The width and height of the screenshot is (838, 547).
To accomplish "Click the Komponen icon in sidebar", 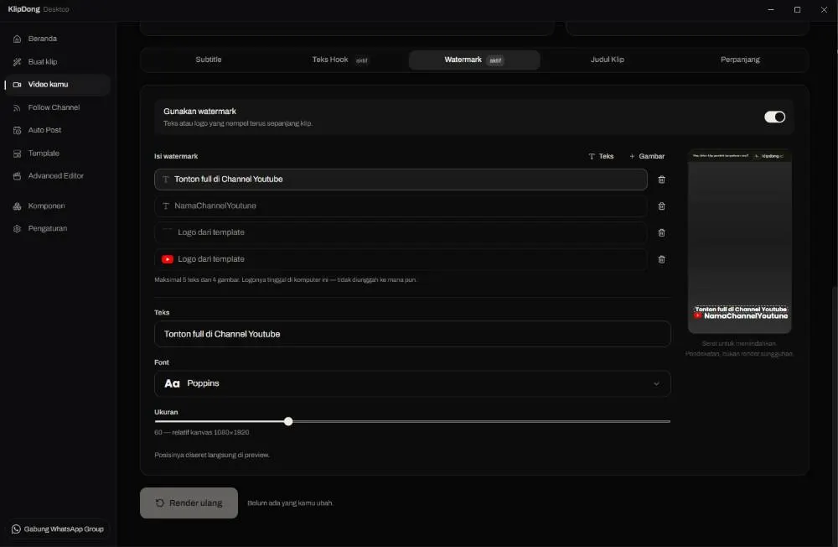I will (x=17, y=206).
